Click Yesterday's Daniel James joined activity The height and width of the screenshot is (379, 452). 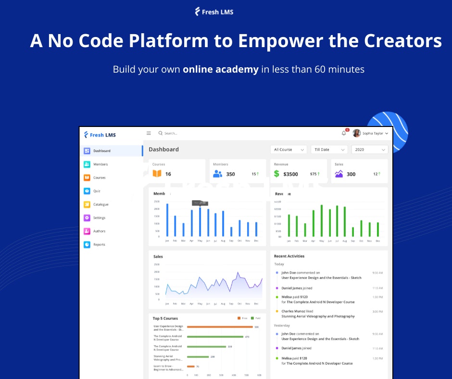coord(296,348)
